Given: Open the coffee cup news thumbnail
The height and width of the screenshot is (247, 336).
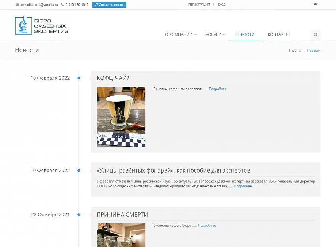Looking at the screenshot, I should pos(121,117).
